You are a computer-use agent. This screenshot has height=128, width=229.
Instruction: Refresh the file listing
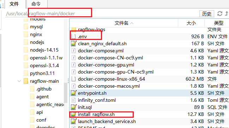tap(220, 13)
